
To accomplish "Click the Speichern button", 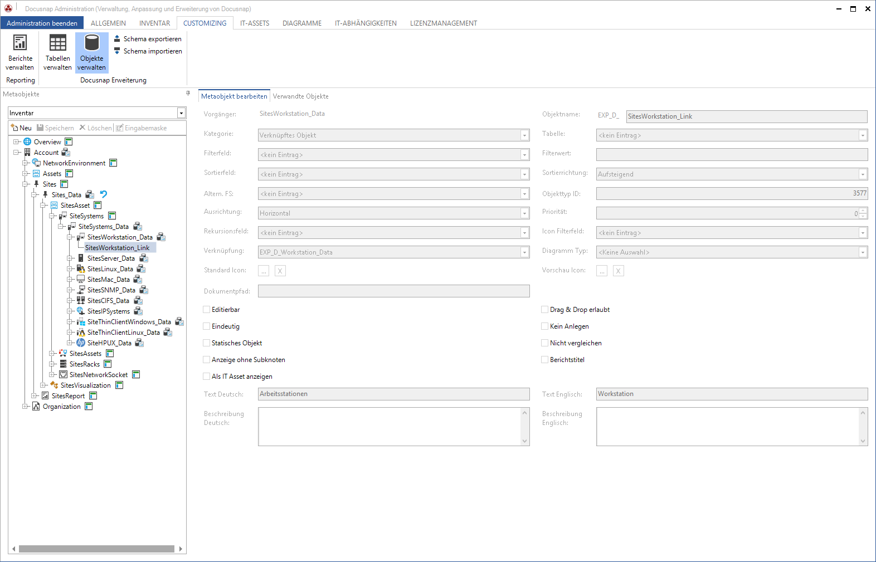I will tap(55, 128).
